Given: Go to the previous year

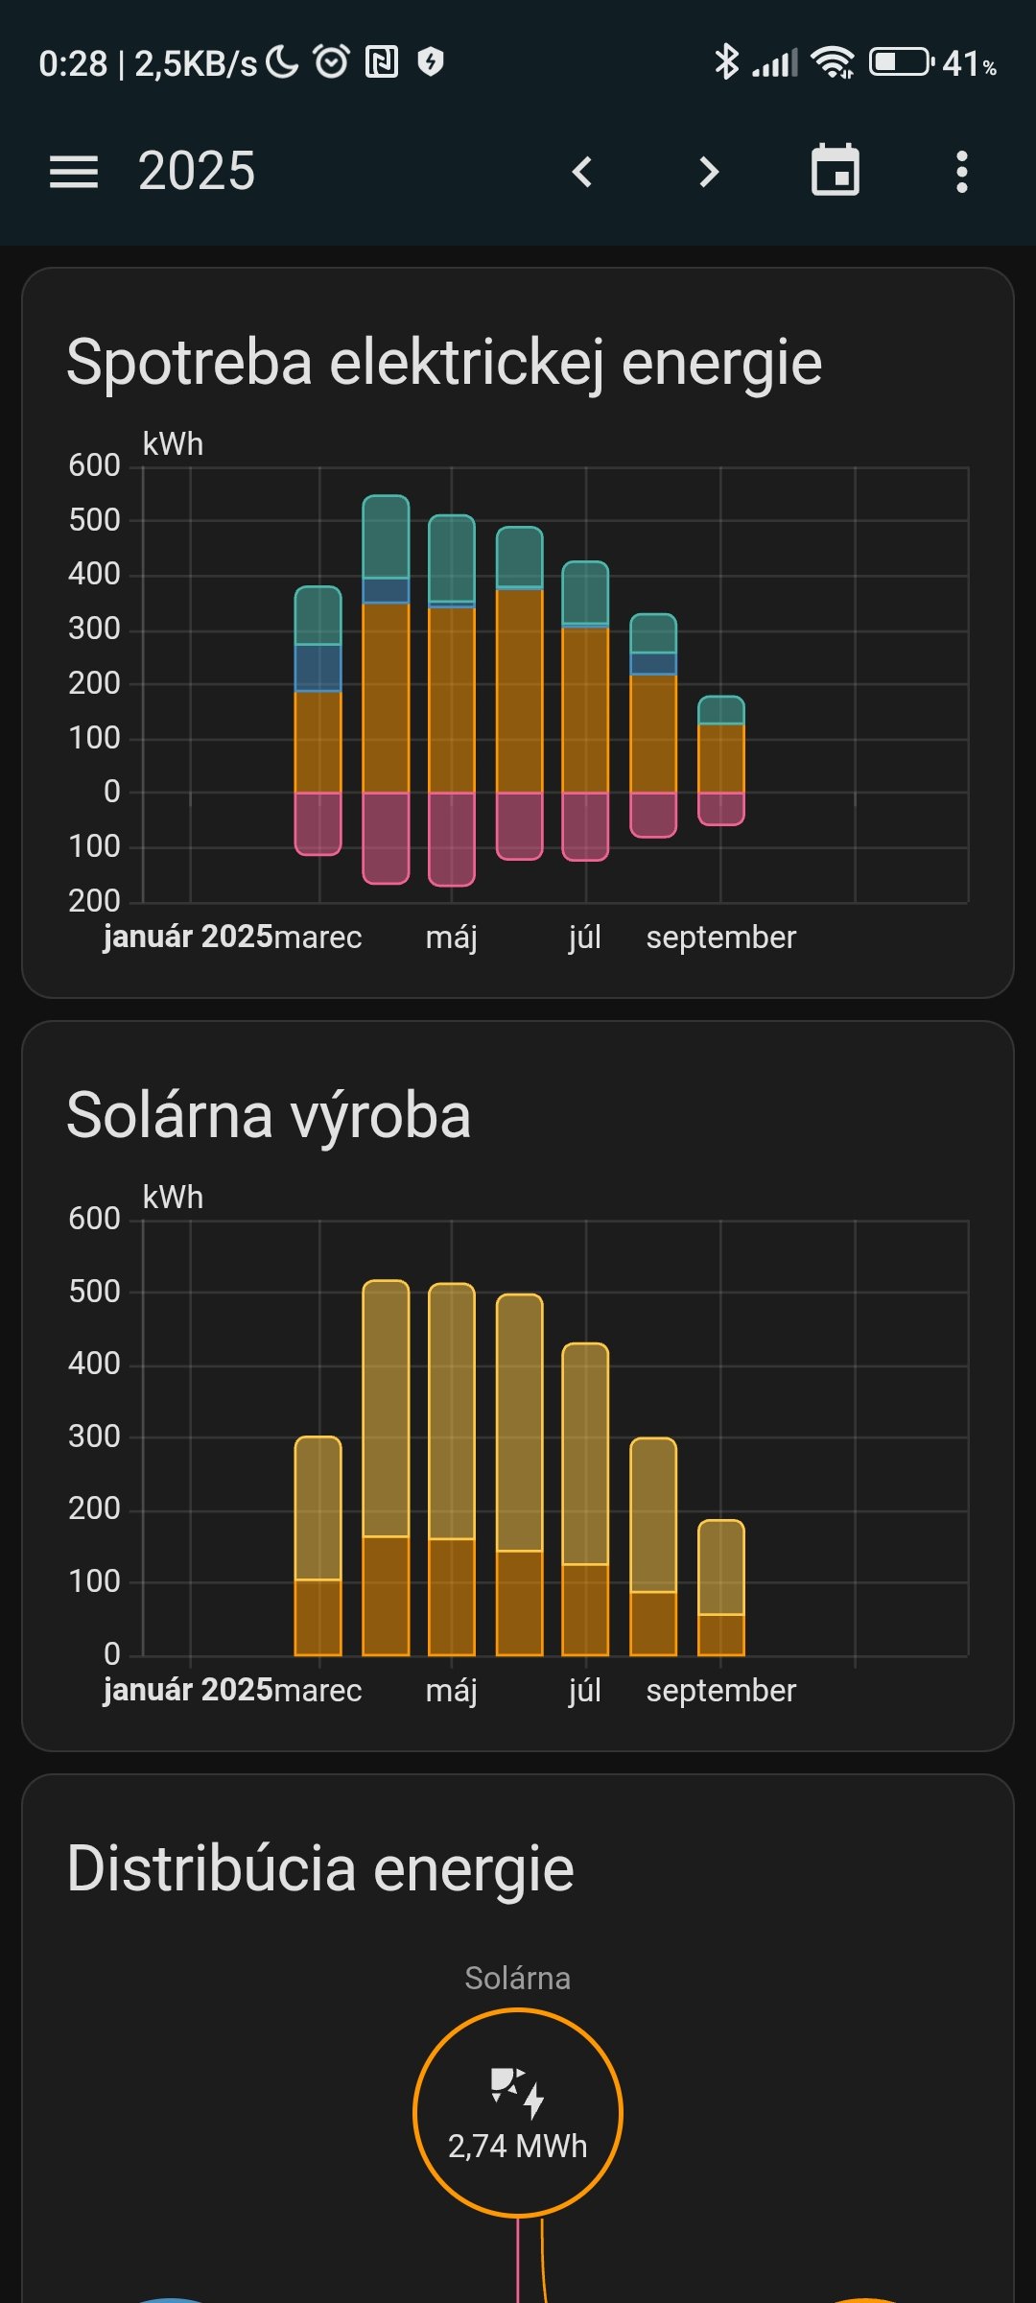Looking at the screenshot, I should (582, 173).
